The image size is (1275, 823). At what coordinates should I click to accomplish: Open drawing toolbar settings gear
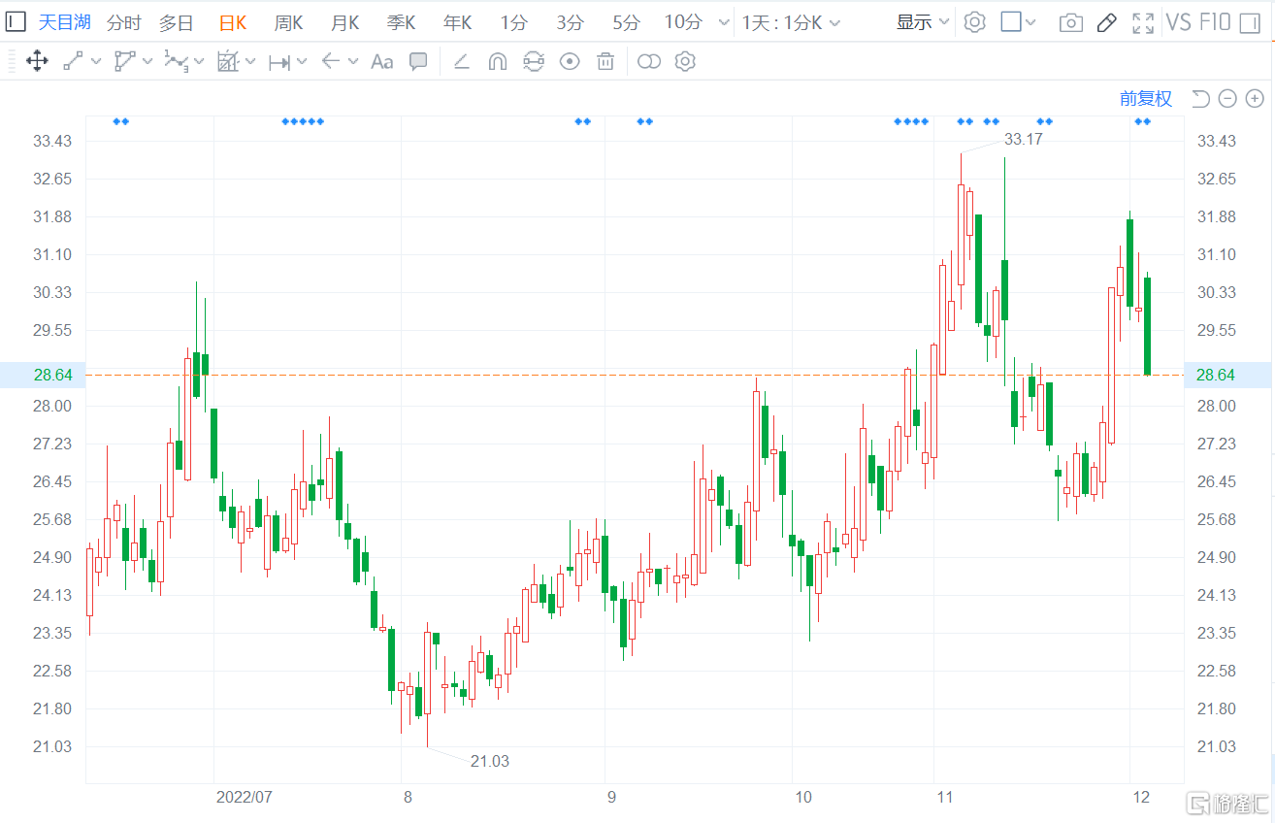pos(685,62)
